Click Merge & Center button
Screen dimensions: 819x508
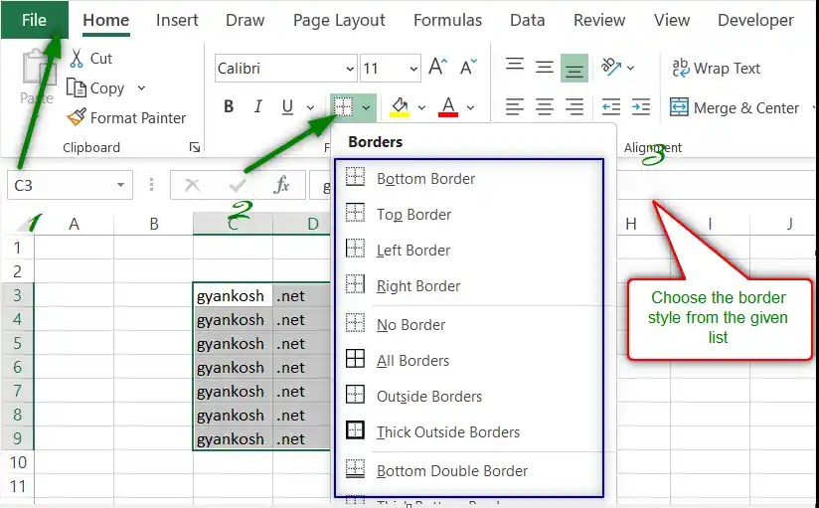(x=735, y=107)
